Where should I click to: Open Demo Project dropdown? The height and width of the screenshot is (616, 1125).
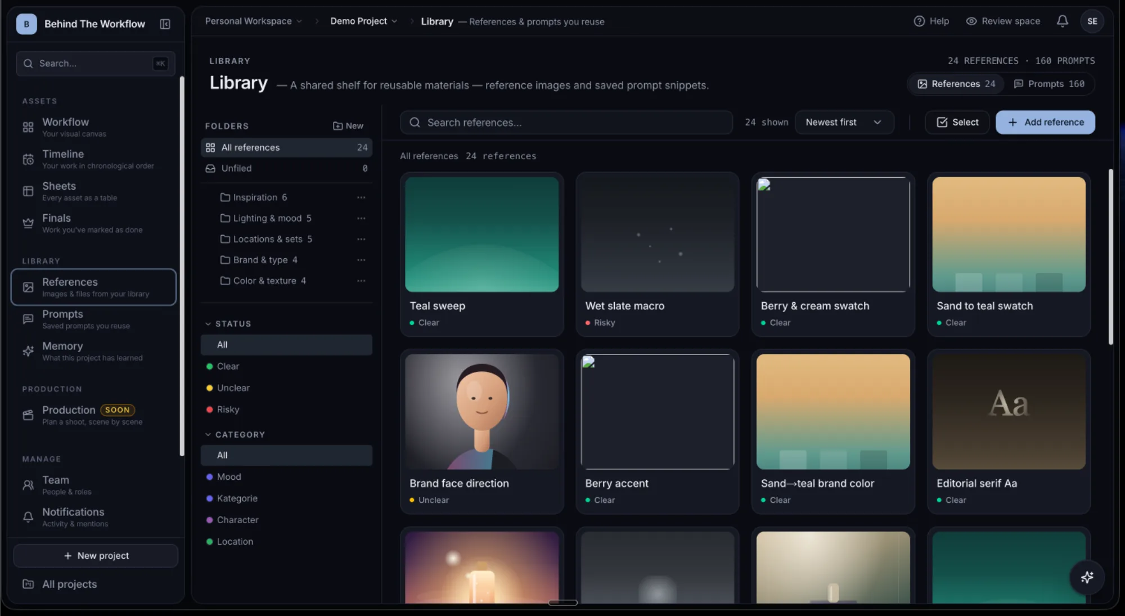tap(364, 21)
